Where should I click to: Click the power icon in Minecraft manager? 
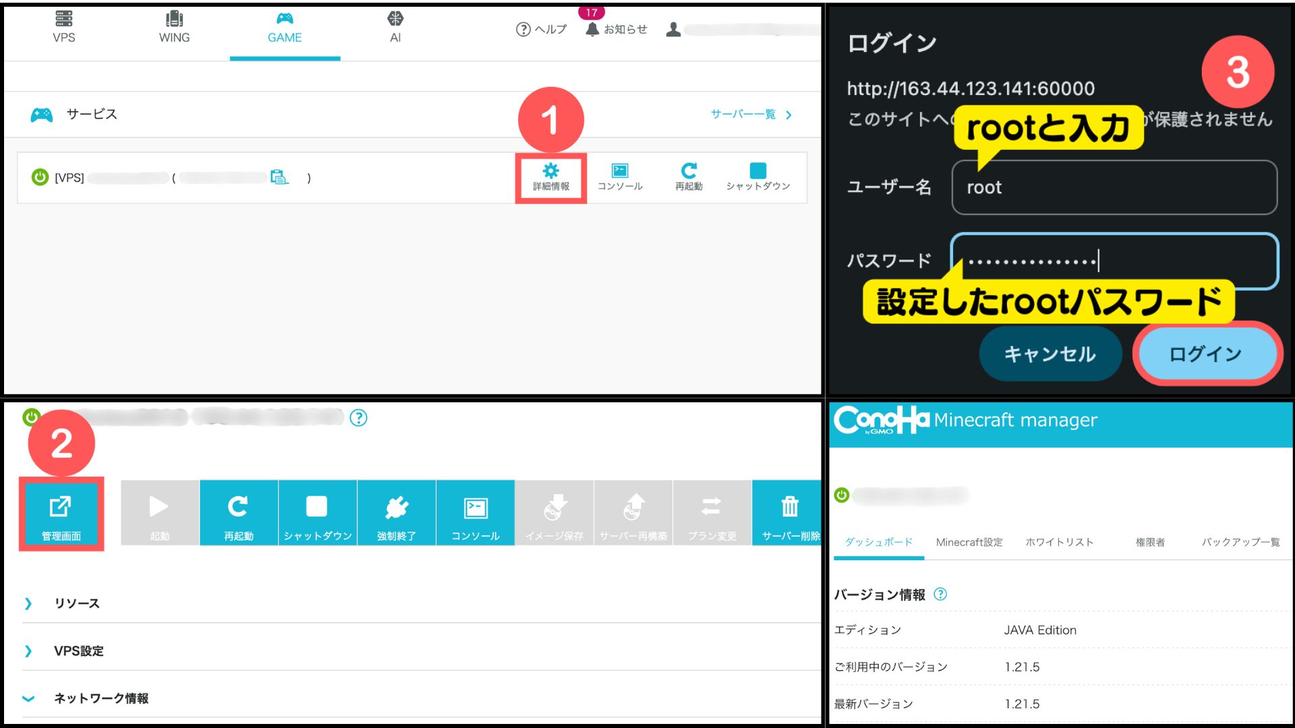click(842, 495)
